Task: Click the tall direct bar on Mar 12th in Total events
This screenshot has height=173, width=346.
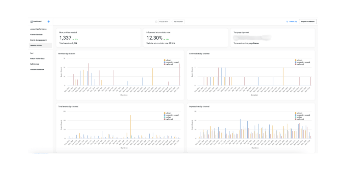Action: click(x=131, y=127)
